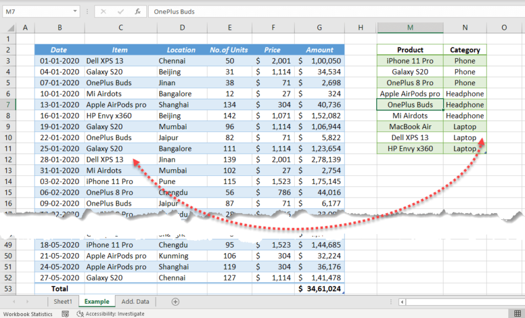Click the Select All corner triangle

coord(10,28)
